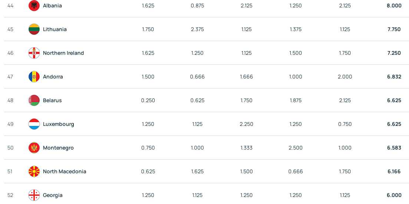Click the Georgia flag icon

34,195
